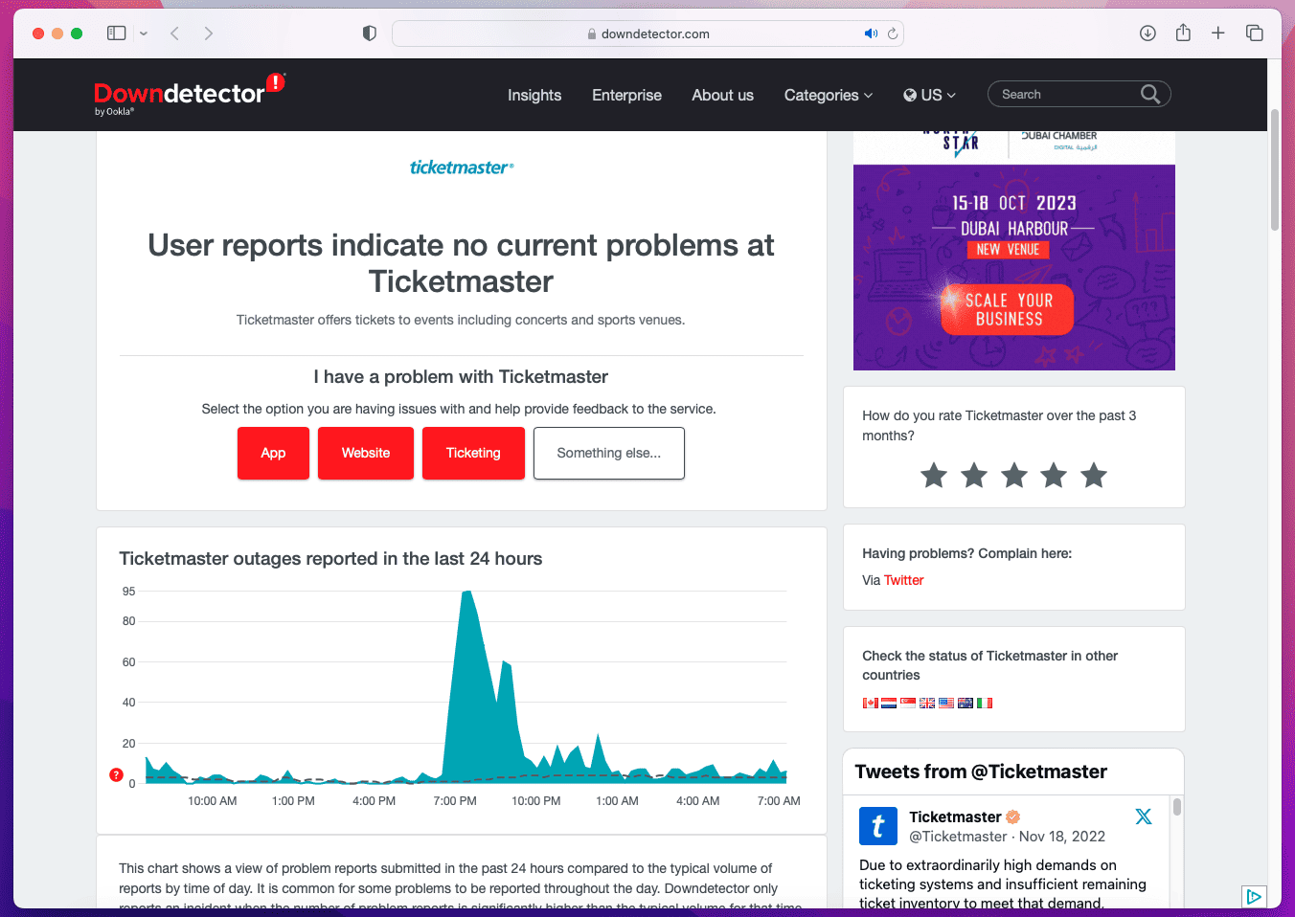Open the Insights menu item
Image resolution: width=1295 pixels, height=917 pixels.
pyautogui.click(x=534, y=95)
